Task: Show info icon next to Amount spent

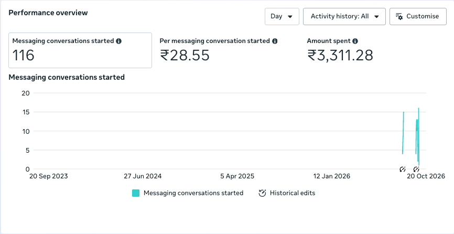Action: coord(355,41)
